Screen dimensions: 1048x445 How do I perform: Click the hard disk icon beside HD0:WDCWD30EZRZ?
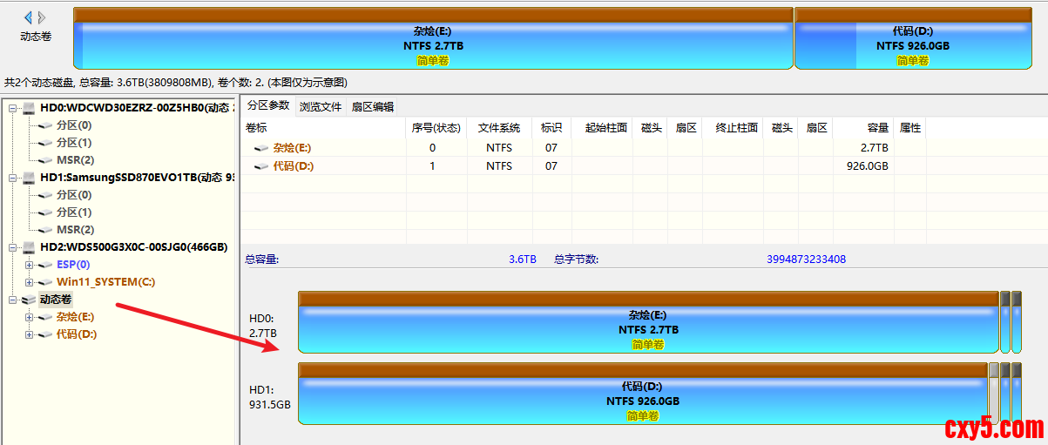(29, 108)
